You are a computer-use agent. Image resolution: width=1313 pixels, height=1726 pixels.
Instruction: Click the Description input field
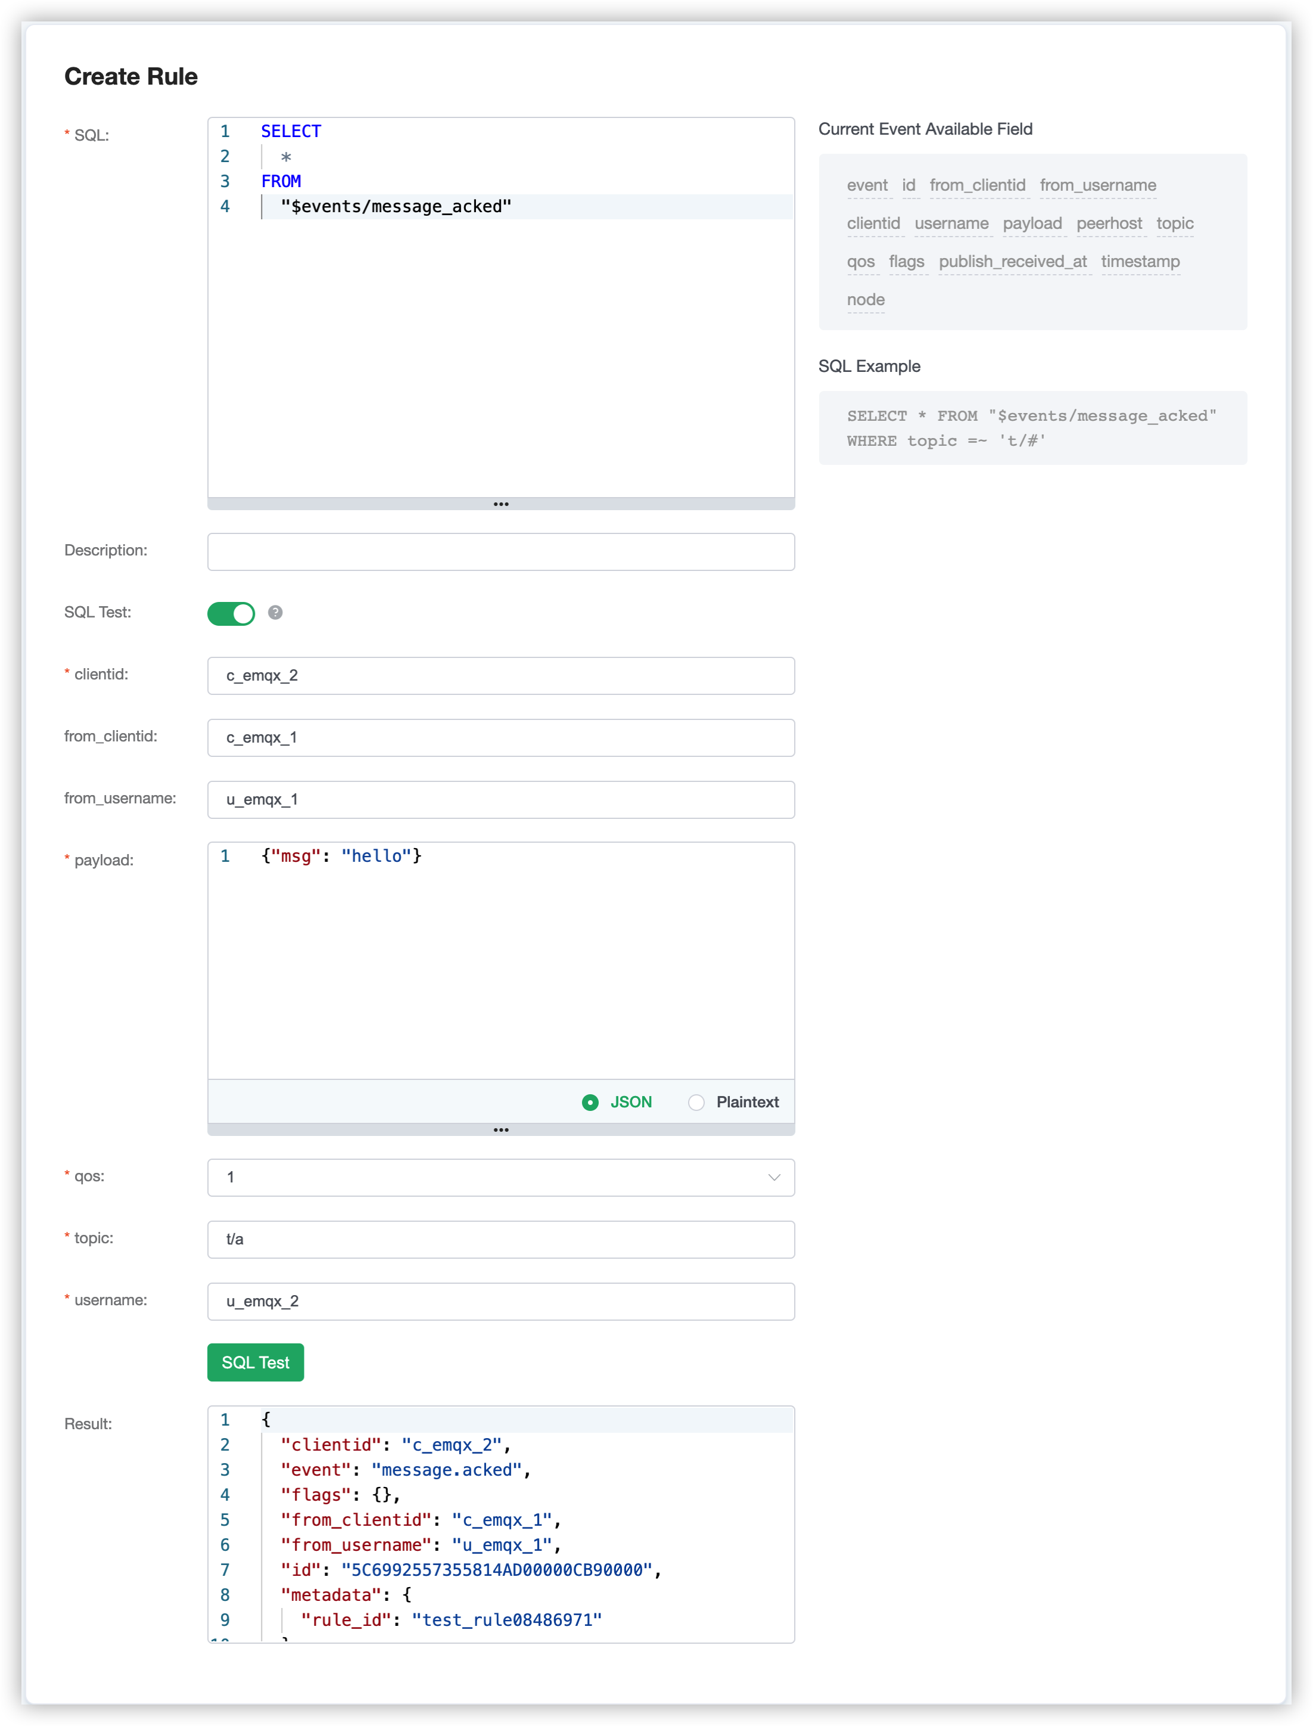coord(501,552)
